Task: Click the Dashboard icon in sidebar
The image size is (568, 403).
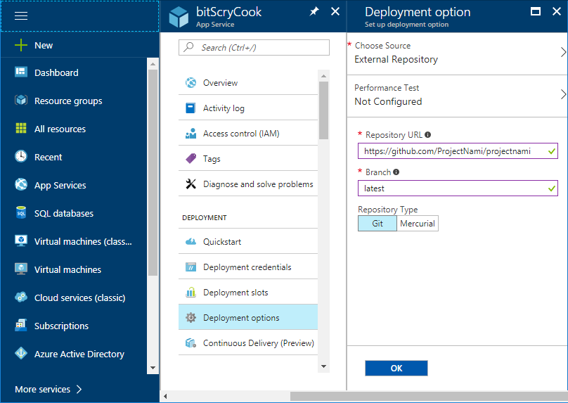Action: click(21, 72)
